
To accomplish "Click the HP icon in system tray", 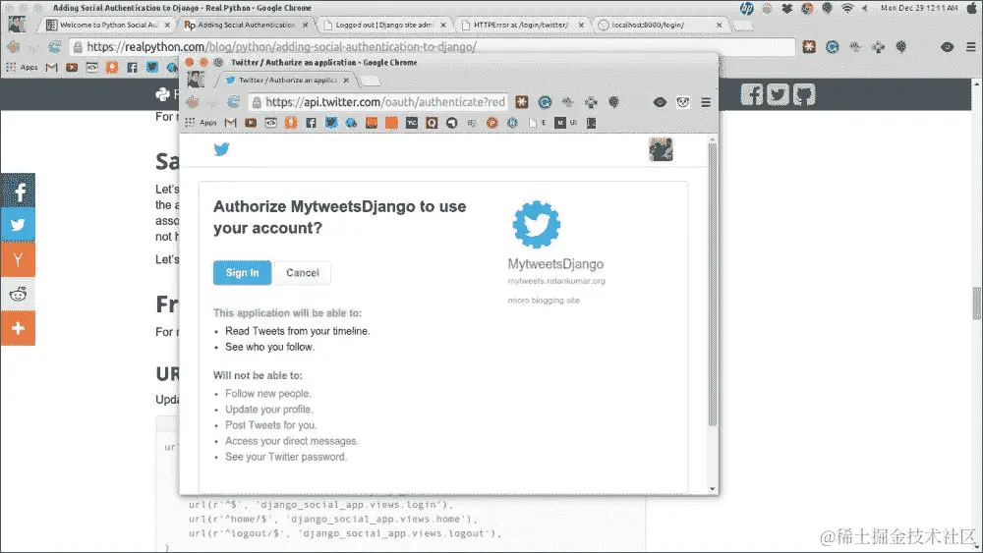I will pos(747,8).
